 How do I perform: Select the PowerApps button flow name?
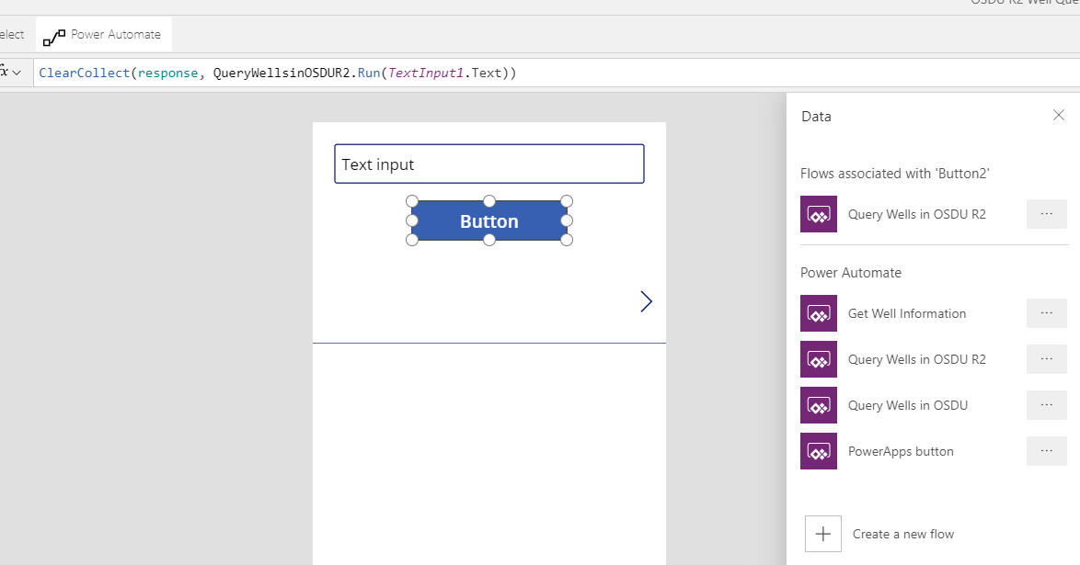pos(901,451)
